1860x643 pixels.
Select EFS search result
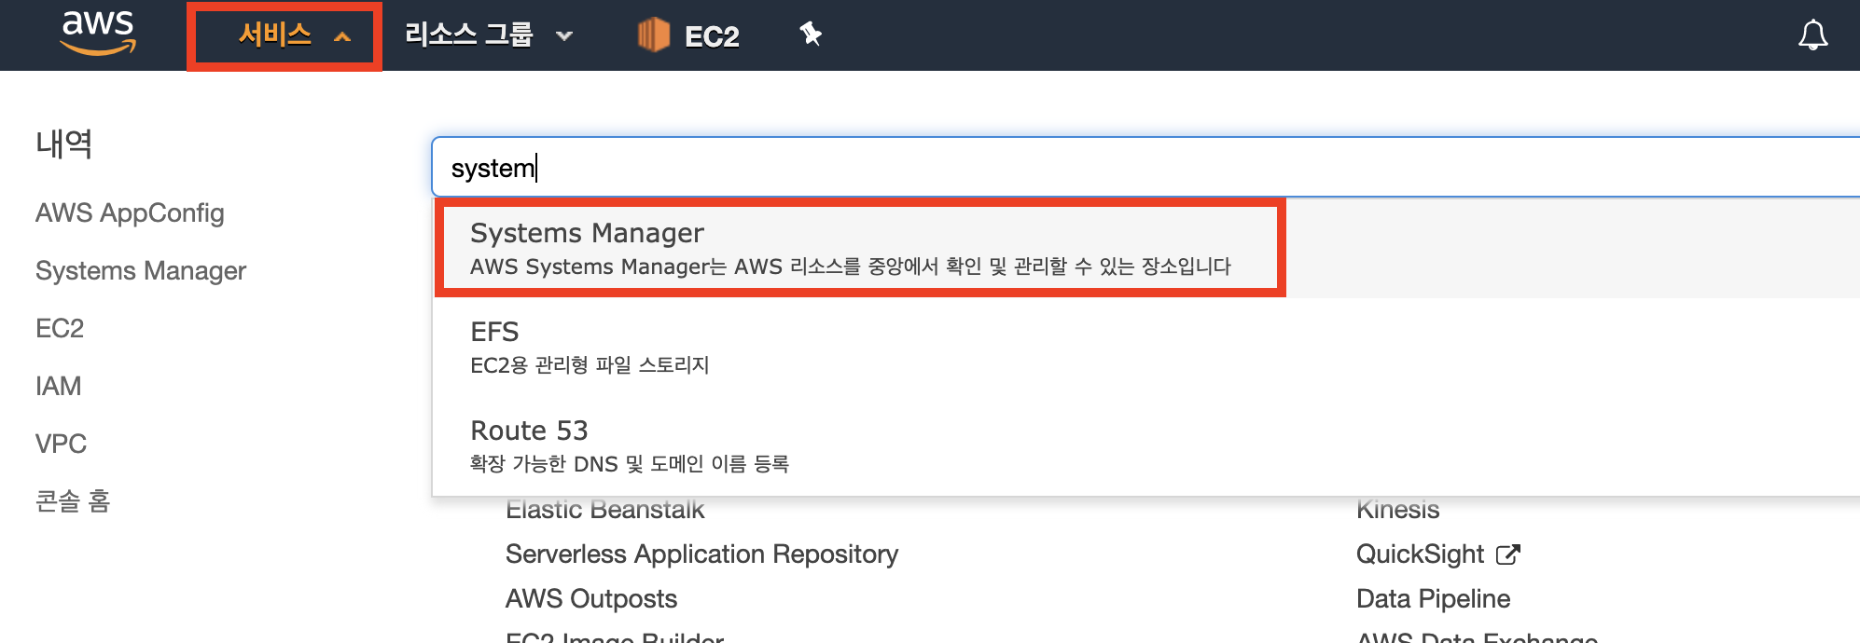(1145, 348)
